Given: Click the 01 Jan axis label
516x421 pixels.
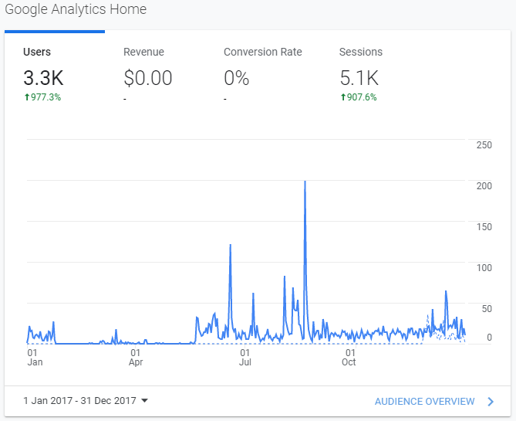Looking at the screenshot, I should click(35, 358).
